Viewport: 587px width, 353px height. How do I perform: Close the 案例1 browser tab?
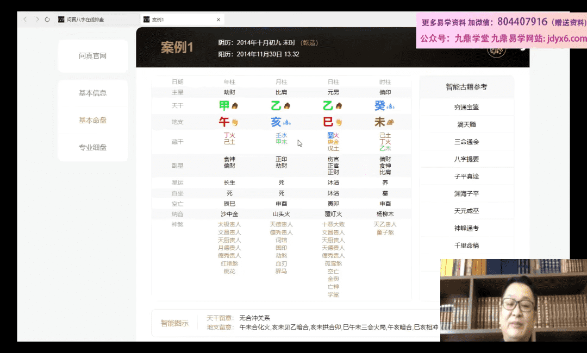tap(218, 20)
